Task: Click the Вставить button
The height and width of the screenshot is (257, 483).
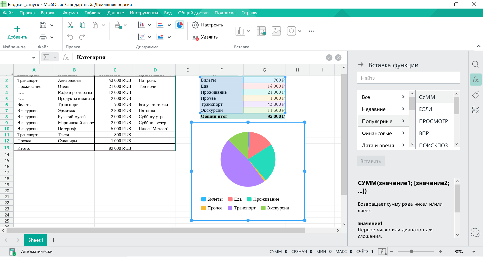Action: [x=370, y=161]
